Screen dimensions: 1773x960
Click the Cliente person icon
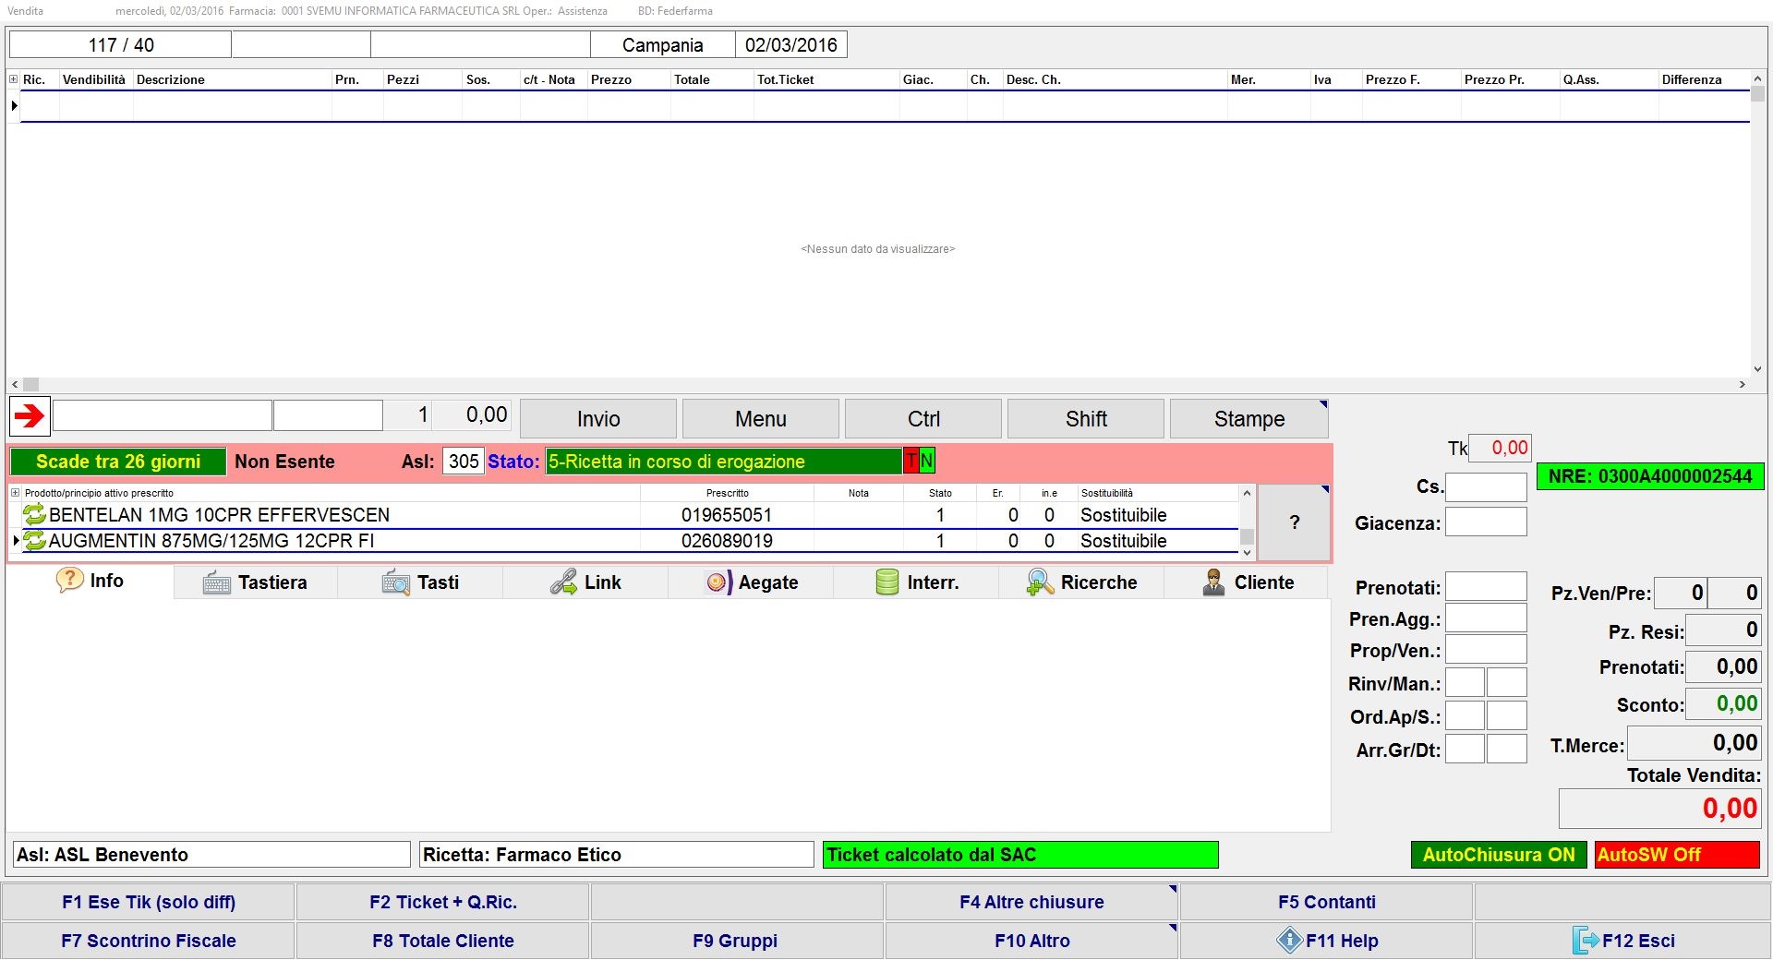pos(1213,582)
